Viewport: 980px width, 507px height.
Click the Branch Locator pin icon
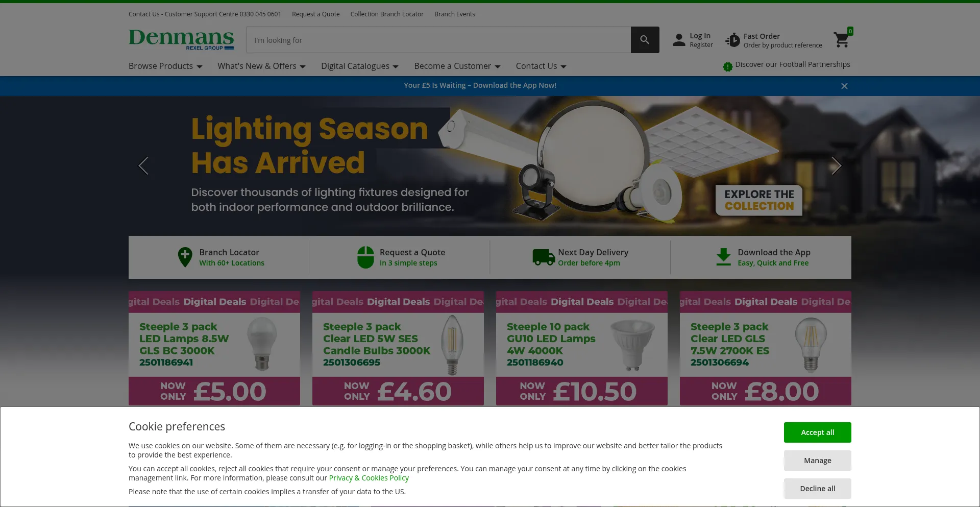point(185,257)
